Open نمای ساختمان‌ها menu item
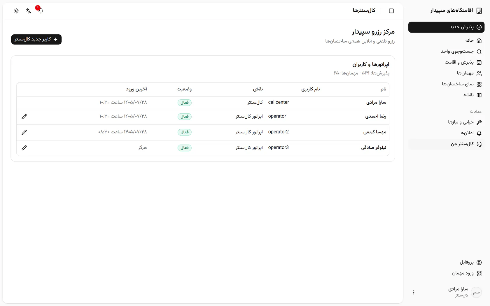The image size is (490, 306). (446, 84)
